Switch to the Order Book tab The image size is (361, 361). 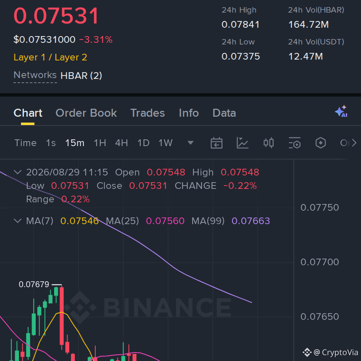[86, 113]
